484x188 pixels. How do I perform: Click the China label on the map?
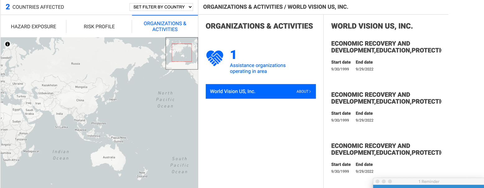click(80, 100)
